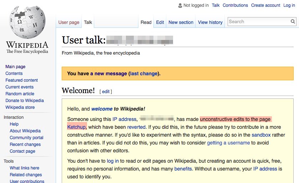Screen dimensions: 299x183
Task: Open Wikipedia store link
Action: click(x=20, y=107)
